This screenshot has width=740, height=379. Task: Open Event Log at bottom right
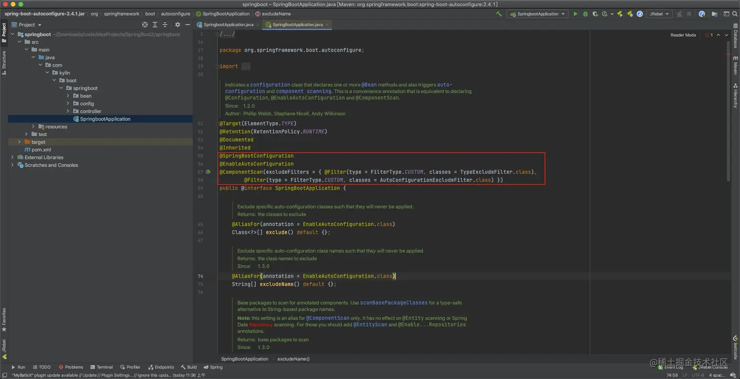(671, 367)
